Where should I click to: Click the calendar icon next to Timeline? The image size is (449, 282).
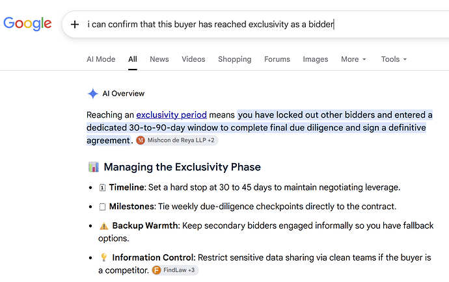[102, 188]
